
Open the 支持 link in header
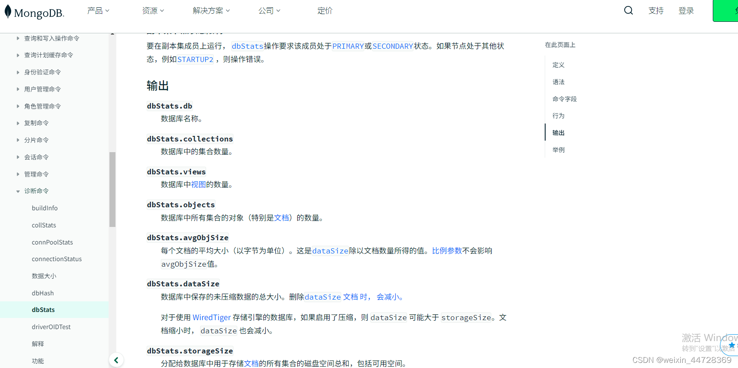coord(656,11)
